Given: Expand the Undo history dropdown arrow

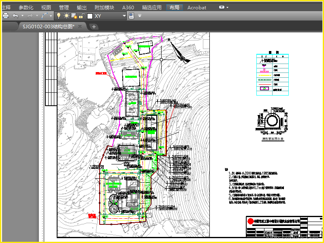Looking at the screenshot, I should point(22,16).
